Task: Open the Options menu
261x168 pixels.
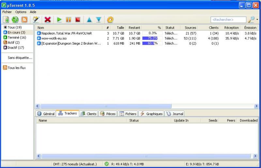Action: pyautogui.click(x=21, y=12)
